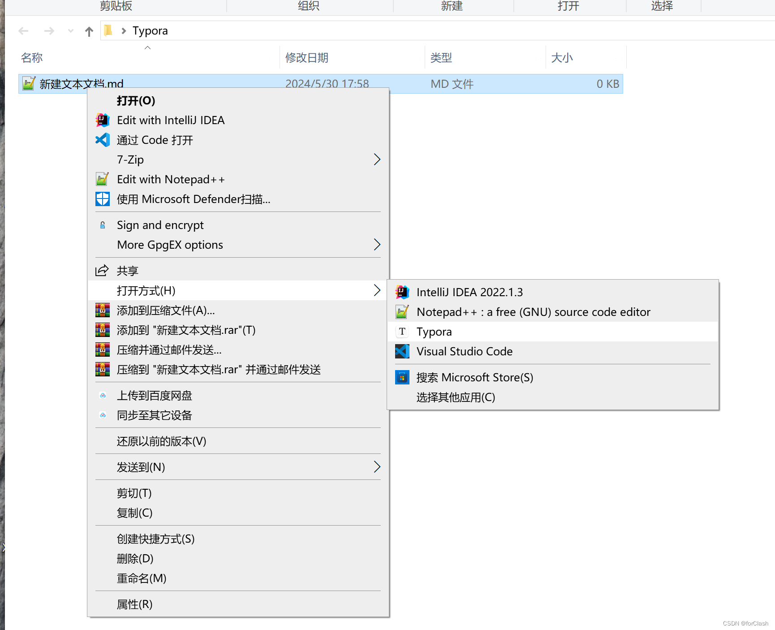Click the WinRAR icon beside 压缩到 "新建文本文档.rar" 并通过邮件发送
Image resolution: width=775 pixels, height=630 pixels.
coord(103,369)
